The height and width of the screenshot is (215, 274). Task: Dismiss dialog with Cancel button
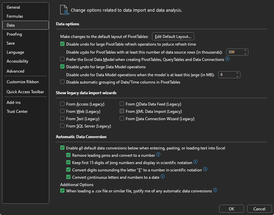(259, 209)
